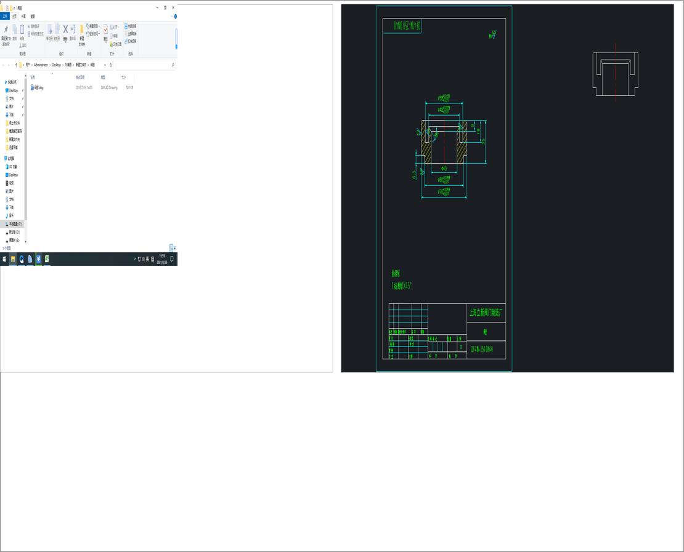
Task: Open the File tab in Explorer
Action: tap(5, 16)
